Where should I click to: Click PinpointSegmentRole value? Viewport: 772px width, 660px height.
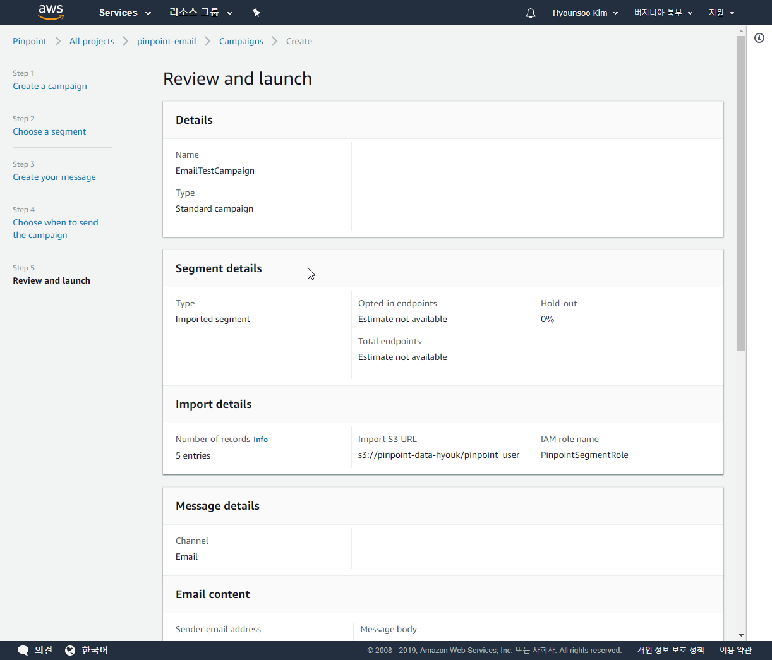[x=584, y=455]
